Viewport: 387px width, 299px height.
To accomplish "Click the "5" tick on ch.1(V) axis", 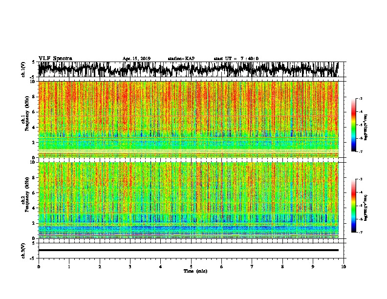I will coord(33,62).
